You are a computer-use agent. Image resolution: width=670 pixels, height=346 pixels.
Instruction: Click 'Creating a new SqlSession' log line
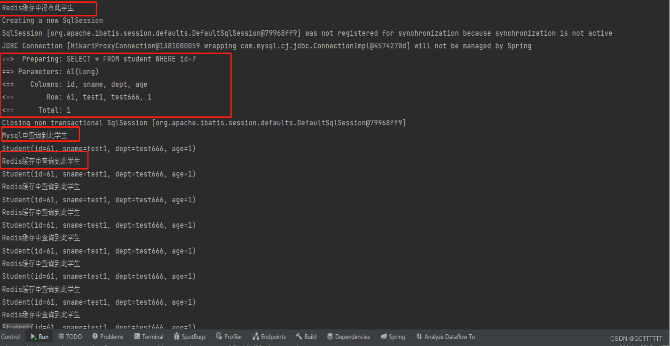(x=52, y=21)
